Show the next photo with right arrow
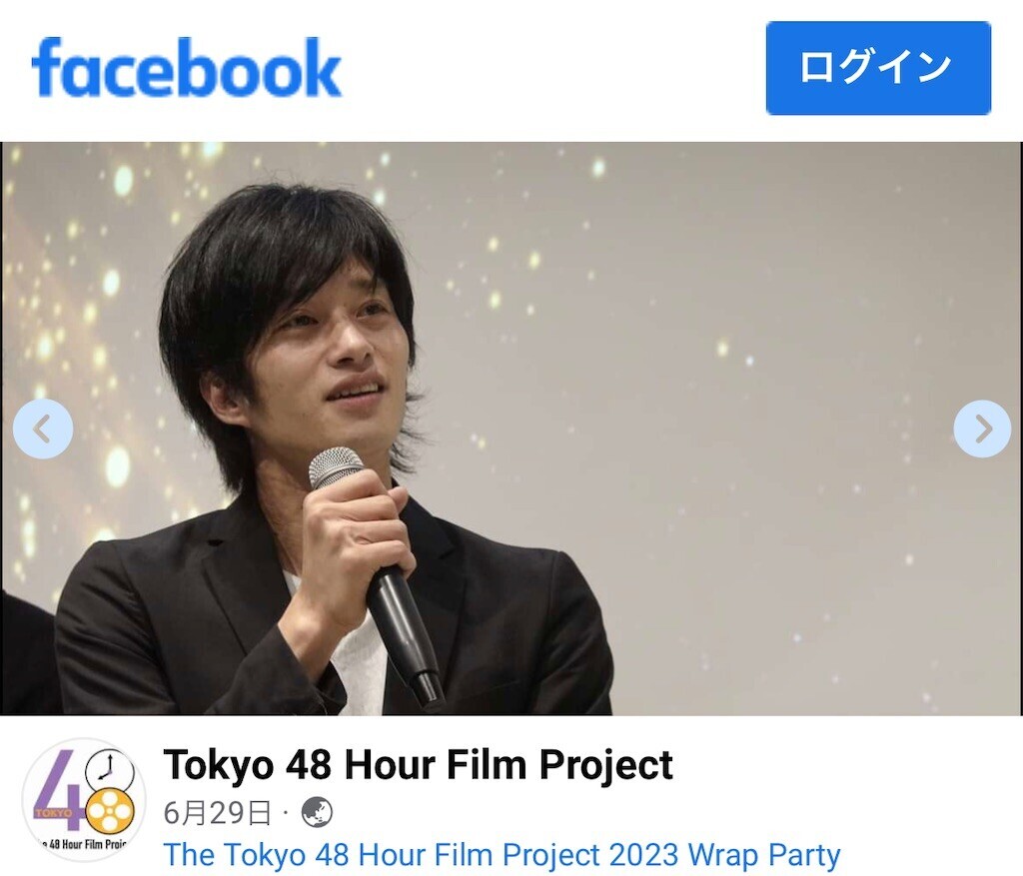Screen dimensions: 1023x876 tap(983, 429)
